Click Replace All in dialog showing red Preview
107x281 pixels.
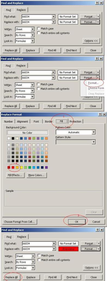pos(11,277)
